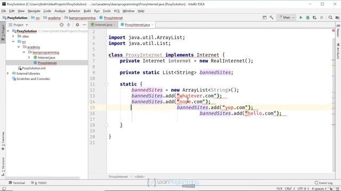Open the File menu
Viewport: 341px width, 191px height.
(x=4, y=11)
